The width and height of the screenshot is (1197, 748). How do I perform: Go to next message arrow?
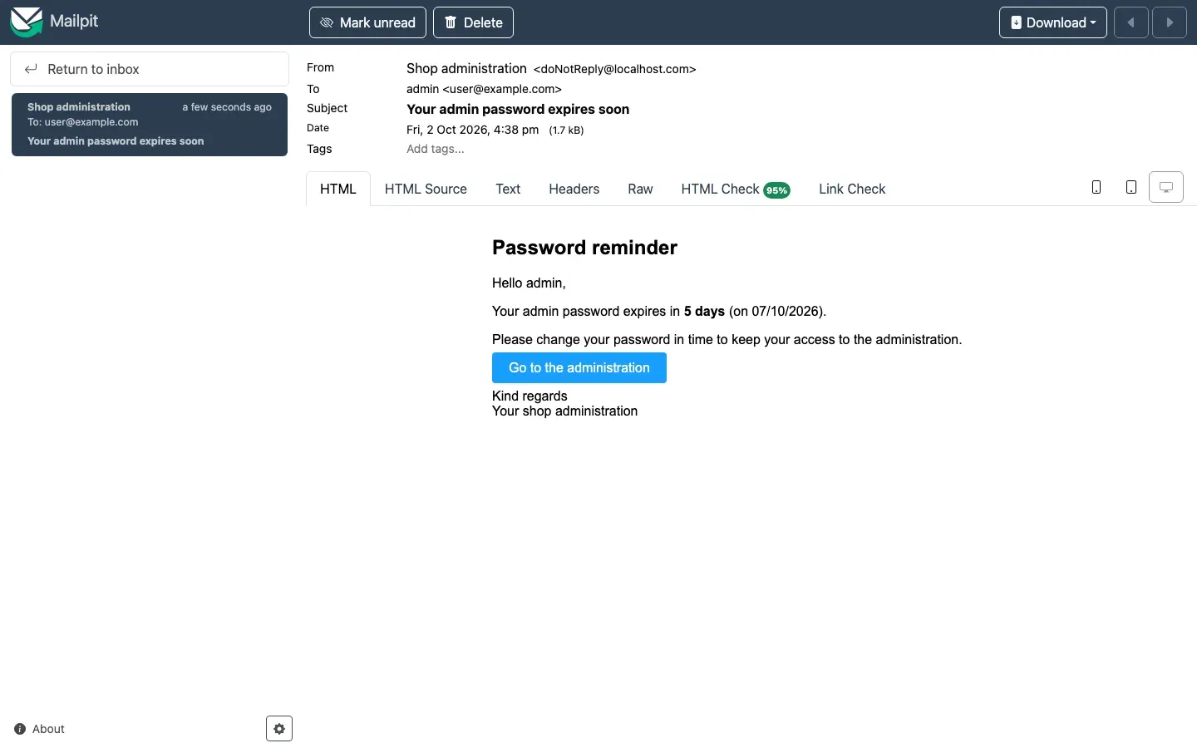point(1170,22)
